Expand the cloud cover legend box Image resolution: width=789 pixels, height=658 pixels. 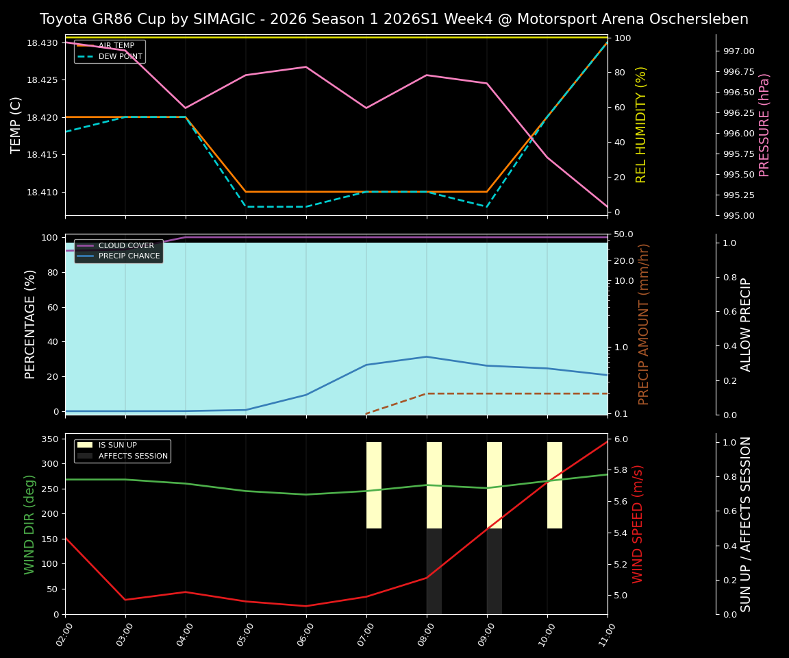tap(118, 250)
